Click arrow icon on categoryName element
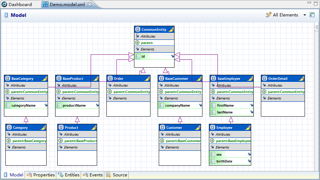Screen dimensions: 320x180 (46, 106)
